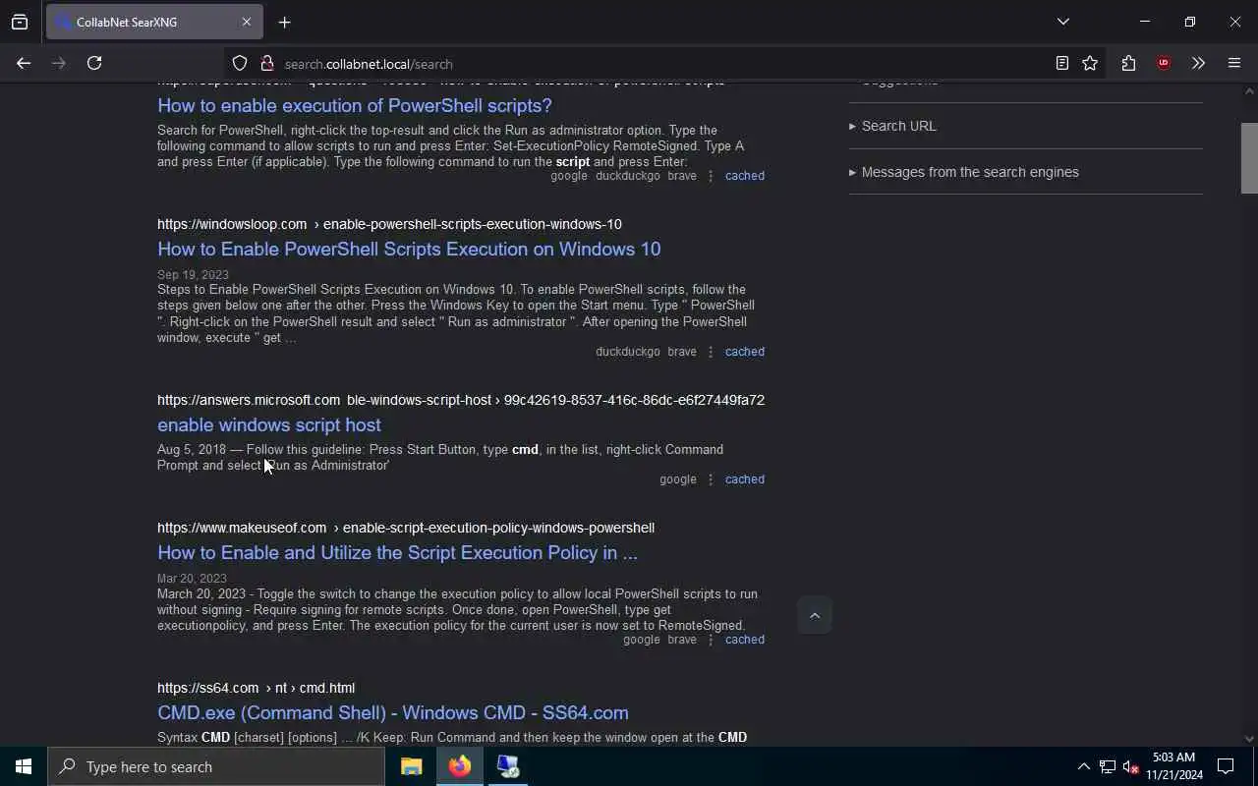Open a new tab with the plus icon
Screen dimensions: 1258x786
284,22
